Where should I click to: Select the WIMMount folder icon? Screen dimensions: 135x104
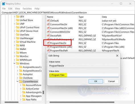[18, 60]
